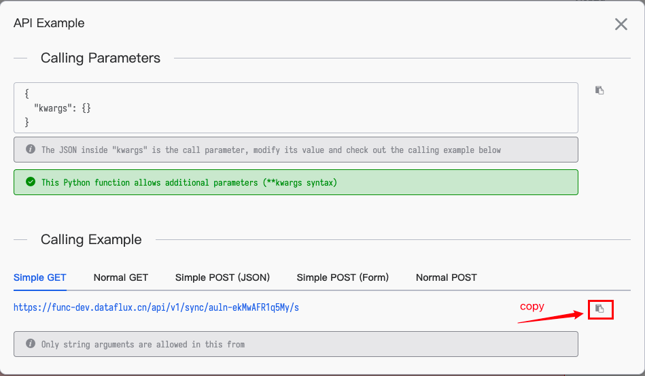645x376 pixels.
Task: Select the Simple POST (JSON) tab
Action: [x=222, y=277]
